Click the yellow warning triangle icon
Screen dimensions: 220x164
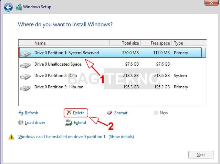click(11, 137)
